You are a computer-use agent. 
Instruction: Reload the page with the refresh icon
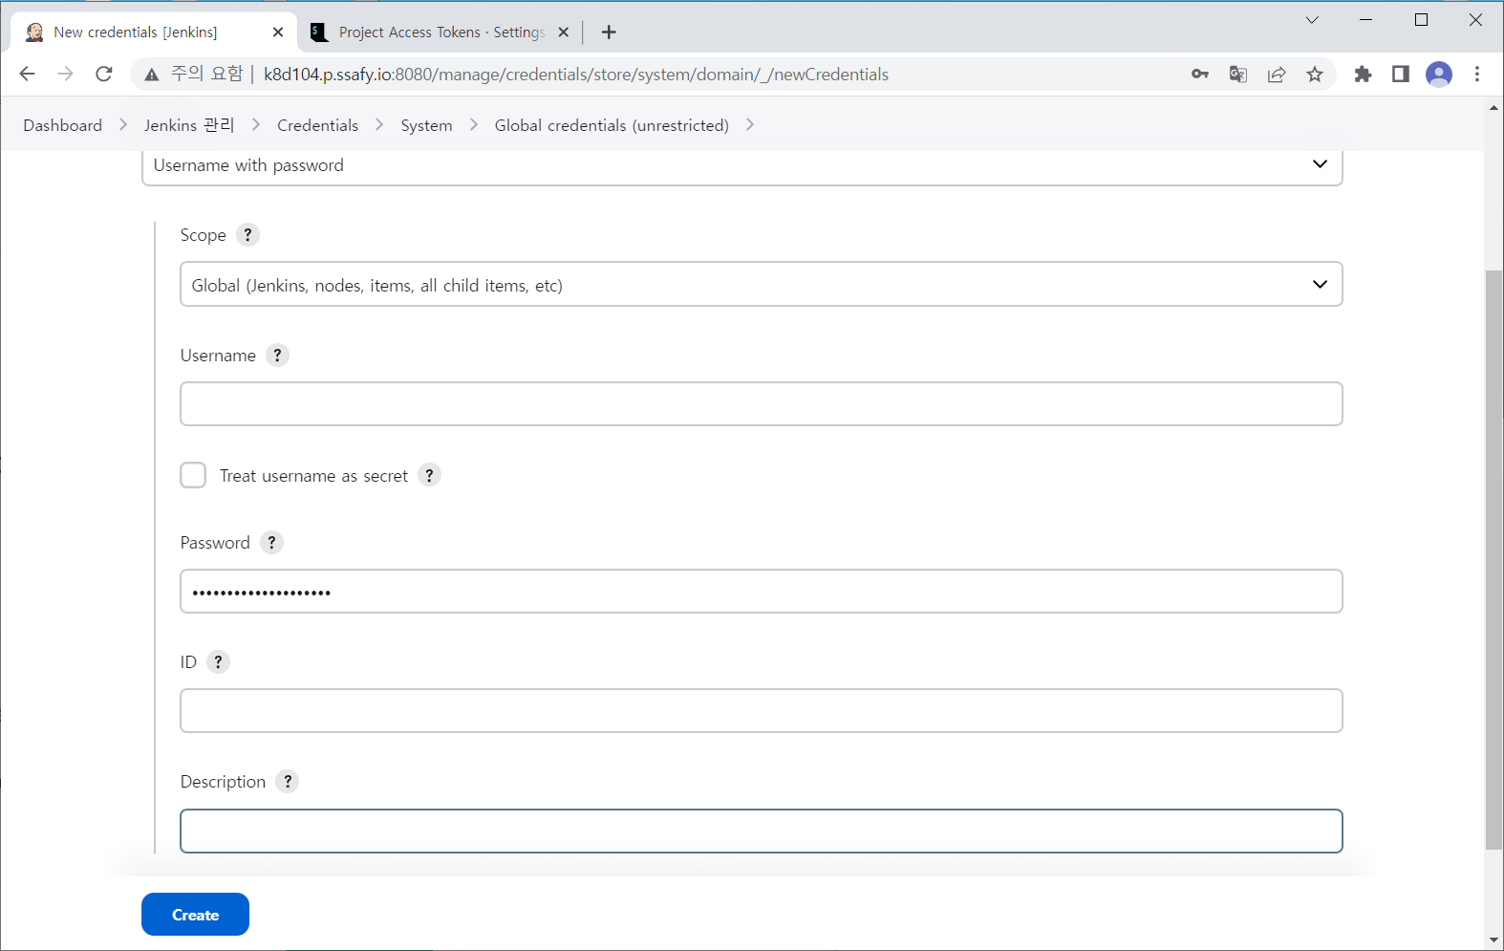(104, 75)
